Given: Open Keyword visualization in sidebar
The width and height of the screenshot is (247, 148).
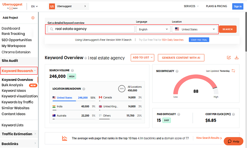Looking at the screenshot, I should tap(20, 96).
